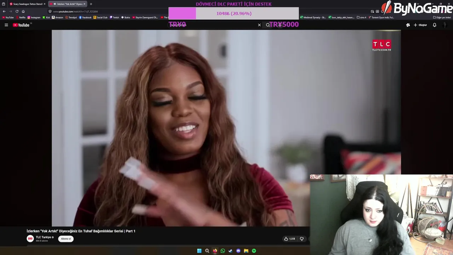Viewport: 453px width, 255px height.
Task: Expand the sims 4 bookmark folder
Action: [362, 17]
